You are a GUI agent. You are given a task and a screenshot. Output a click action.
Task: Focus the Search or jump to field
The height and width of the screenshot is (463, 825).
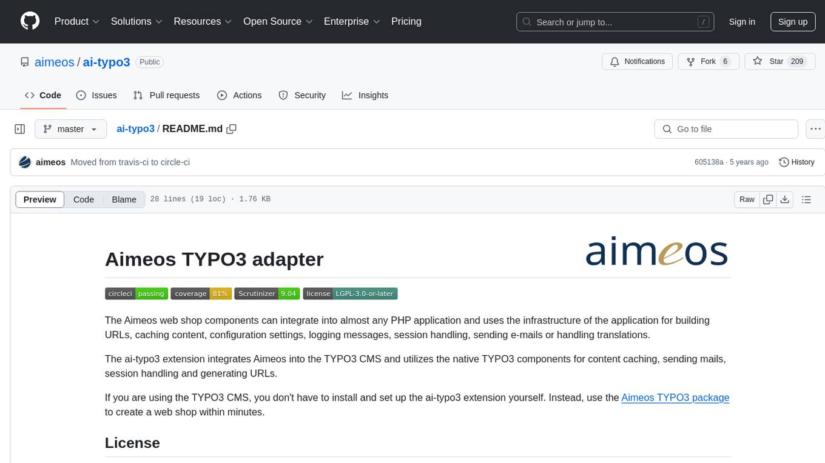tap(616, 22)
